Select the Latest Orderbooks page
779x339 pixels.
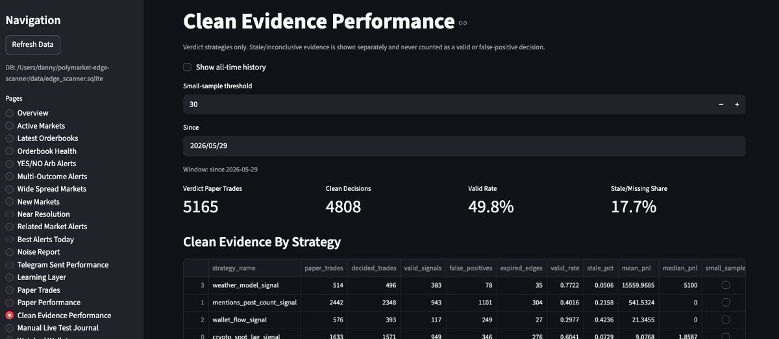42,138
